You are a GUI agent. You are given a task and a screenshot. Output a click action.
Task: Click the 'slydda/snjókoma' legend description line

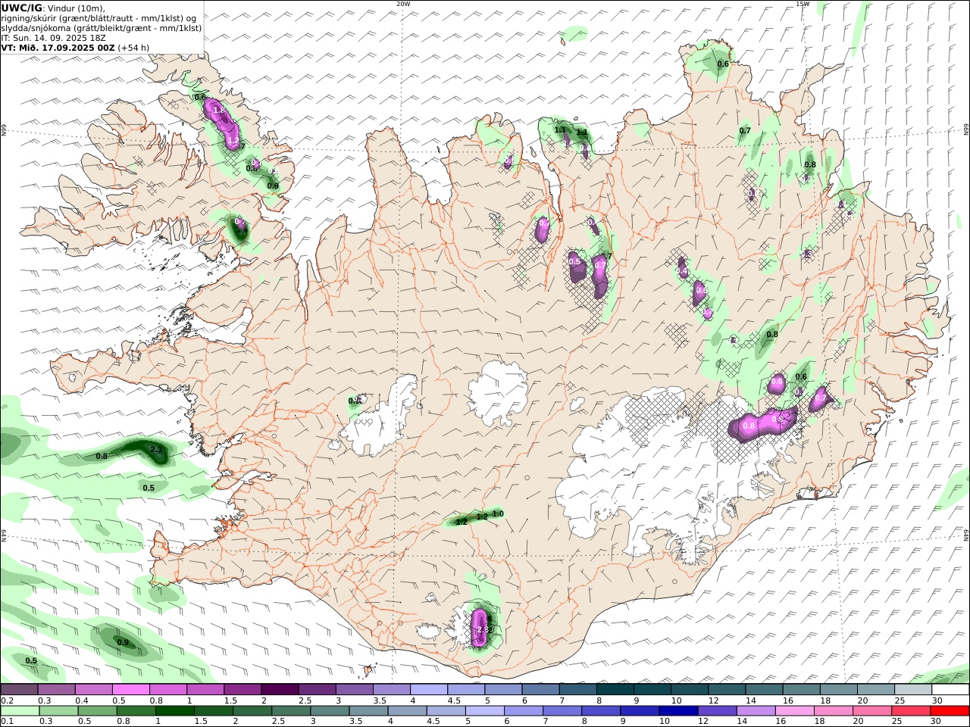[x=102, y=27]
